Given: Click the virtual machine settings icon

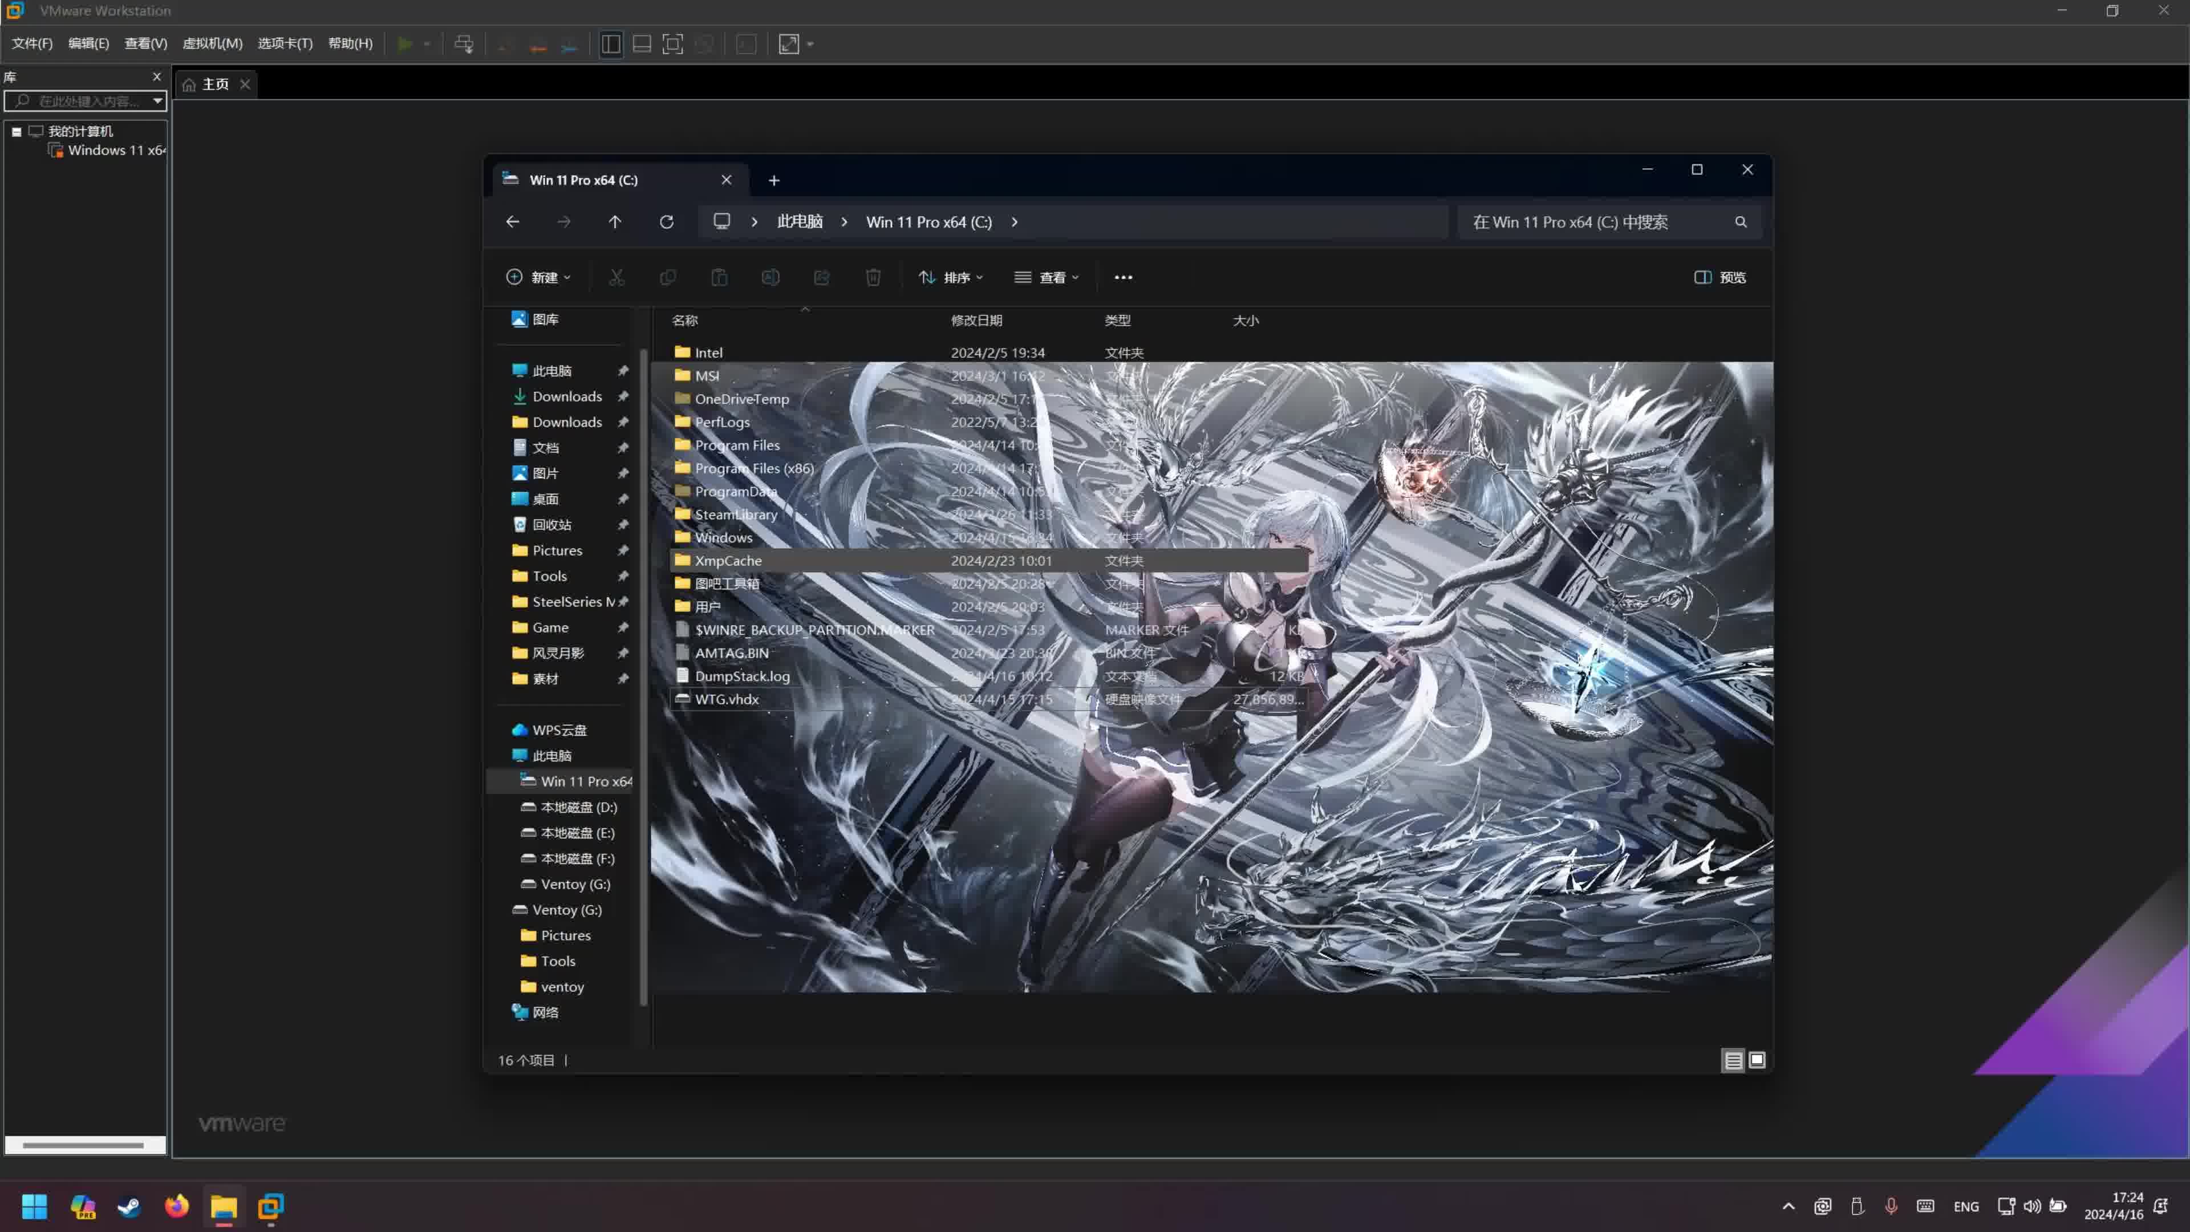Looking at the screenshot, I should [465, 43].
